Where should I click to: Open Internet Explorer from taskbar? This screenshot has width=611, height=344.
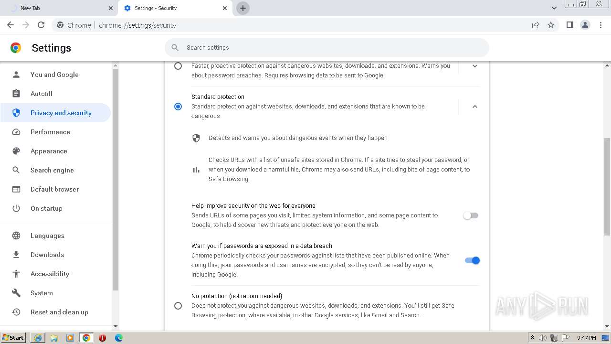38,338
